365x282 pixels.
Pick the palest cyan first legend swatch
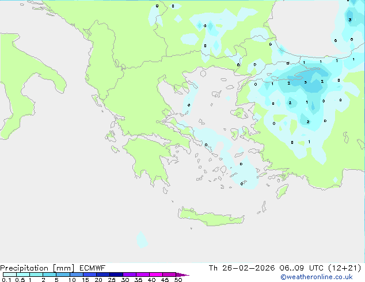10,275
